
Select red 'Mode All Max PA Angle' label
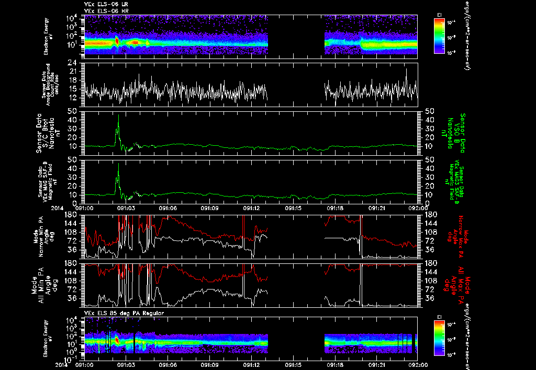pos(457,285)
